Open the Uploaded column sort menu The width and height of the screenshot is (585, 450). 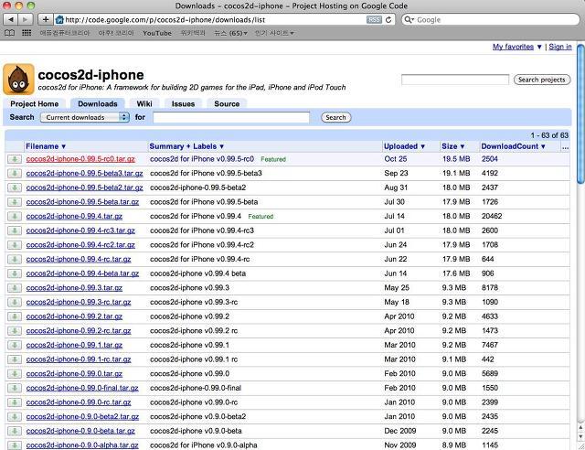(404, 146)
